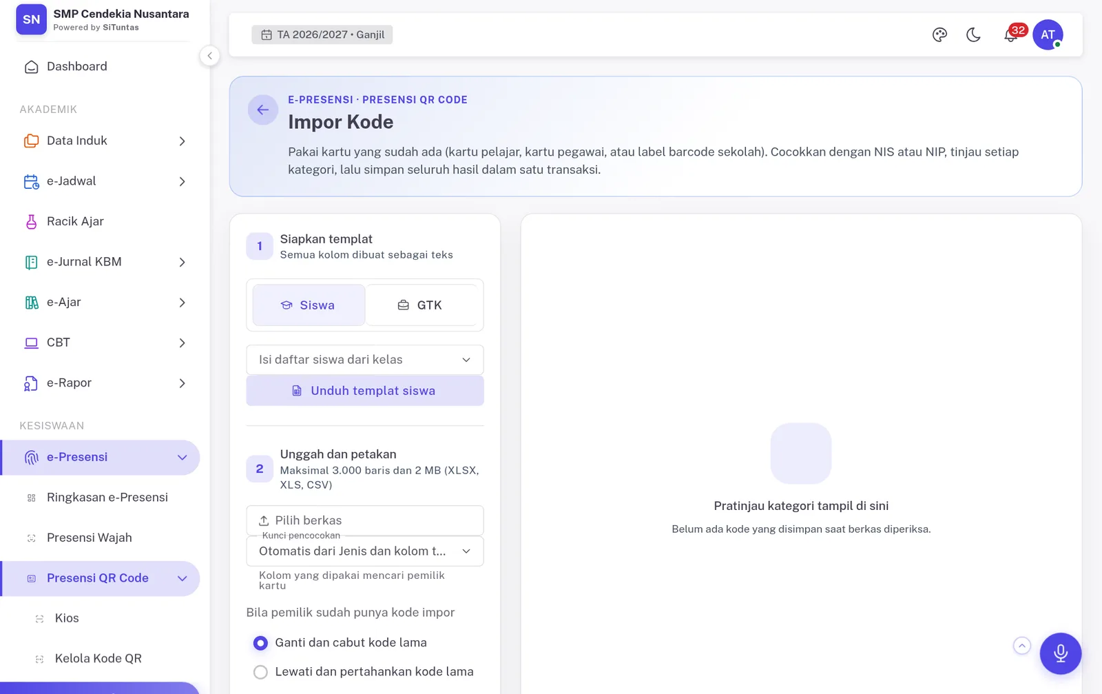The width and height of the screenshot is (1102, 694).
Task: Click the Data Induk folder icon
Action: [x=31, y=141]
